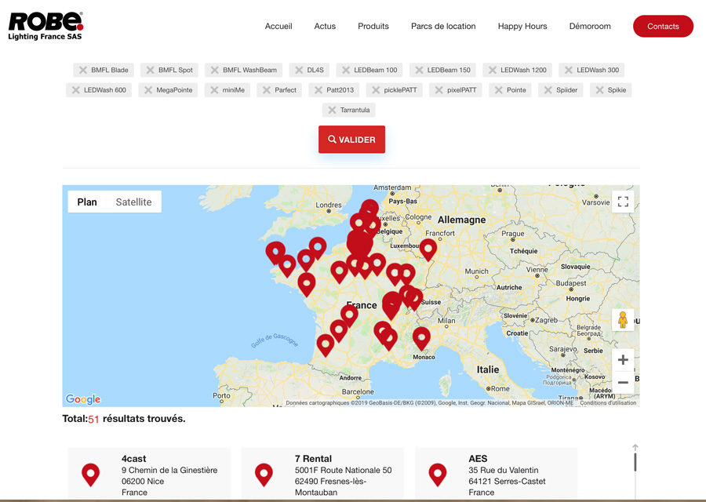Viewport: 706px width, 502px height.
Task: Click the ROBE Lighting France logo
Action: [45, 26]
